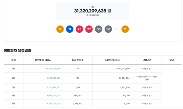The image size is (183, 109).
Task: Click winning games count 180,063
Action: coord(78,95)
